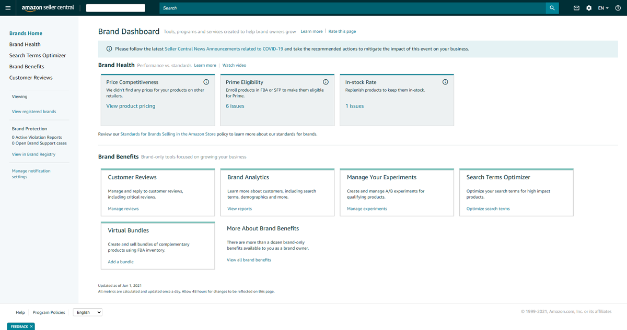Open the help question mark icon
Screen dimensions: 627x330
(x=618, y=8)
